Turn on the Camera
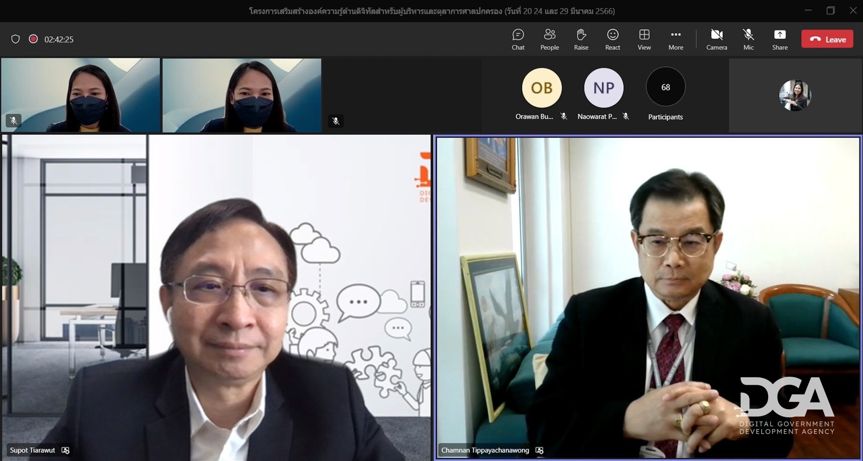 pos(717,39)
